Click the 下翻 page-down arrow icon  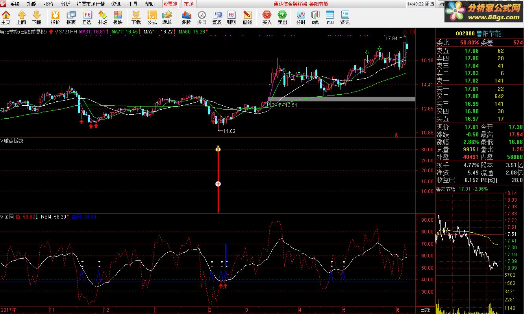tap(36, 18)
